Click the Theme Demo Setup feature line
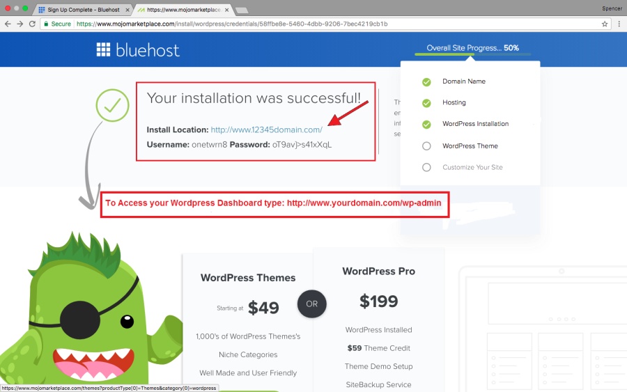The width and height of the screenshot is (627, 392). [379, 366]
